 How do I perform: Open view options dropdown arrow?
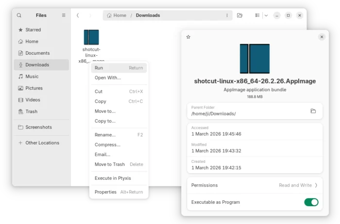[266, 16]
